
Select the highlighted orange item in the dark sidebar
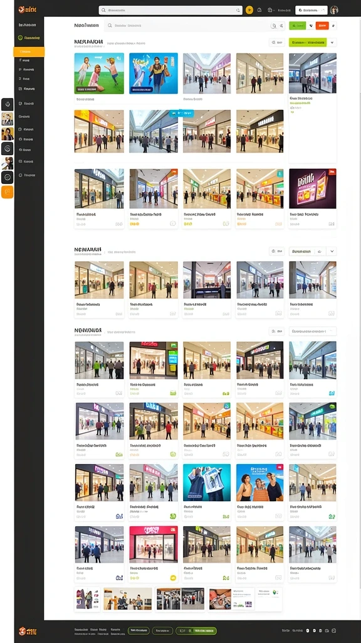click(x=29, y=52)
